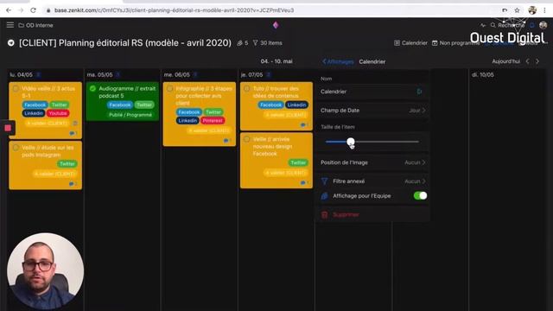Open comments icon on Infographie card

pos(226,141)
